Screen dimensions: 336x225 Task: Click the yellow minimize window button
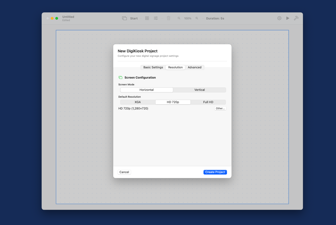pos(52,18)
